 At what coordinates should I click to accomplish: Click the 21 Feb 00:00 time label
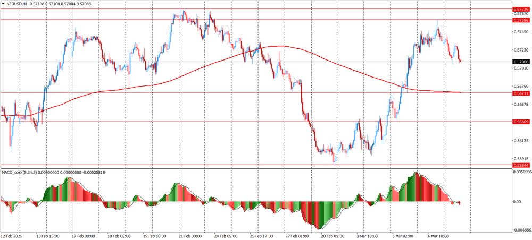coord(189,236)
